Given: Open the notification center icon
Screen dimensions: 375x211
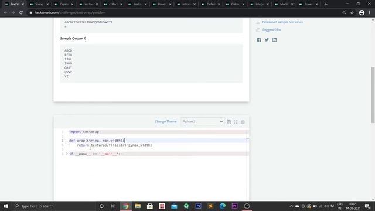Looking at the screenshot, I should tap(367, 206).
